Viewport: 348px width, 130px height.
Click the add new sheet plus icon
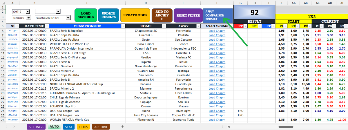tap(122, 127)
